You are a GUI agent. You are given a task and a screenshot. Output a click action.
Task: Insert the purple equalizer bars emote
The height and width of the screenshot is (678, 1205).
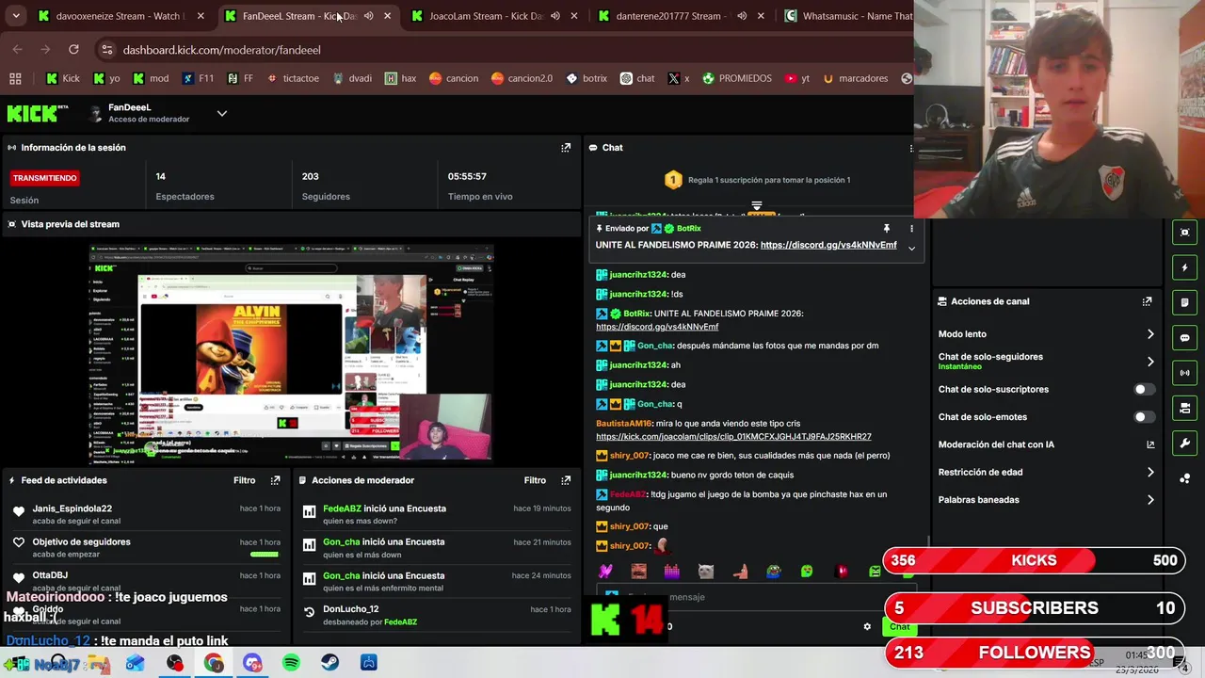(672, 571)
